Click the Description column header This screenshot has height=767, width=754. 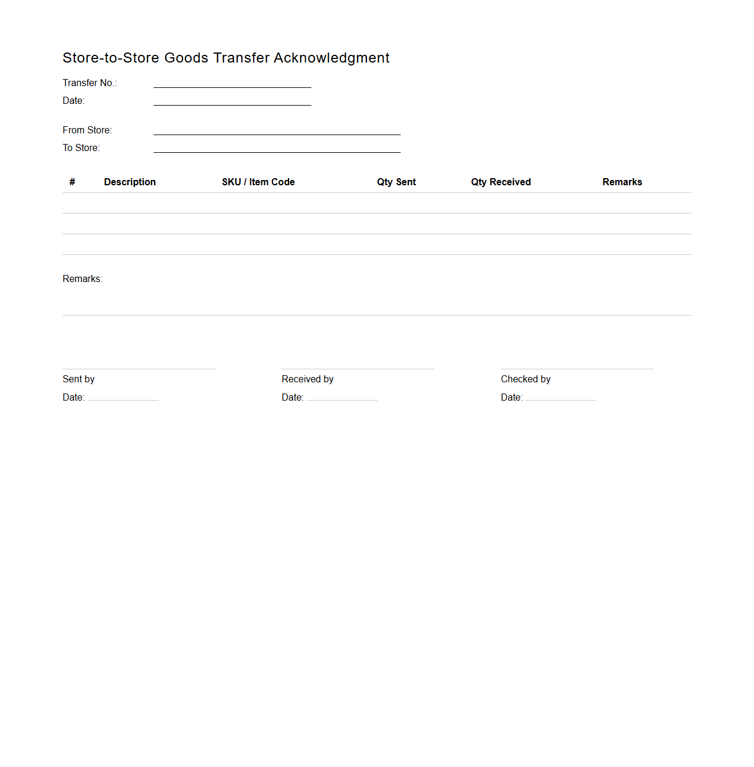click(130, 182)
